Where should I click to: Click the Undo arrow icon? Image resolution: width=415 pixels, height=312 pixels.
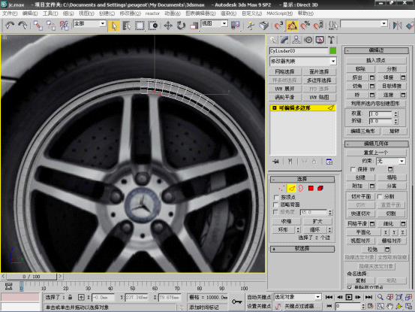click(10, 26)
